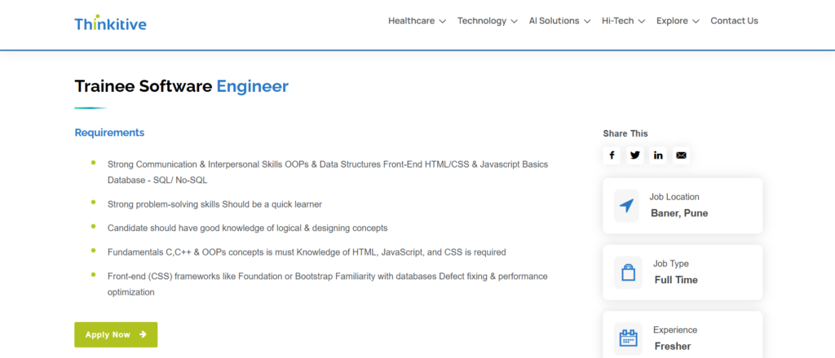Share the job via email icon

click(681, 155)
